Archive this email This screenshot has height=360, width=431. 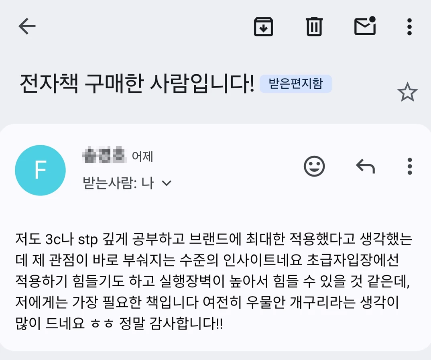tap(263, 27)
